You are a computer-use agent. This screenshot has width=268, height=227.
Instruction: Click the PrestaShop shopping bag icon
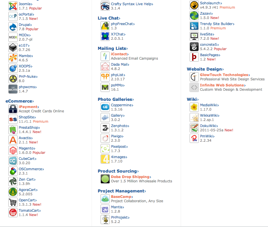click(x=13, y=130)
